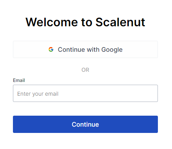Select Continue with Google button
The height and width of the screenshot is (149, 172).
[85, 49]
